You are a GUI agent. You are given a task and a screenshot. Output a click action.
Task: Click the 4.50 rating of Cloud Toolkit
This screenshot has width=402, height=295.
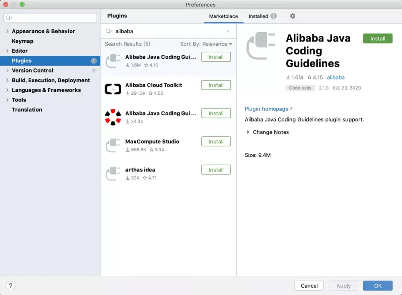click(x=156, y=93)
